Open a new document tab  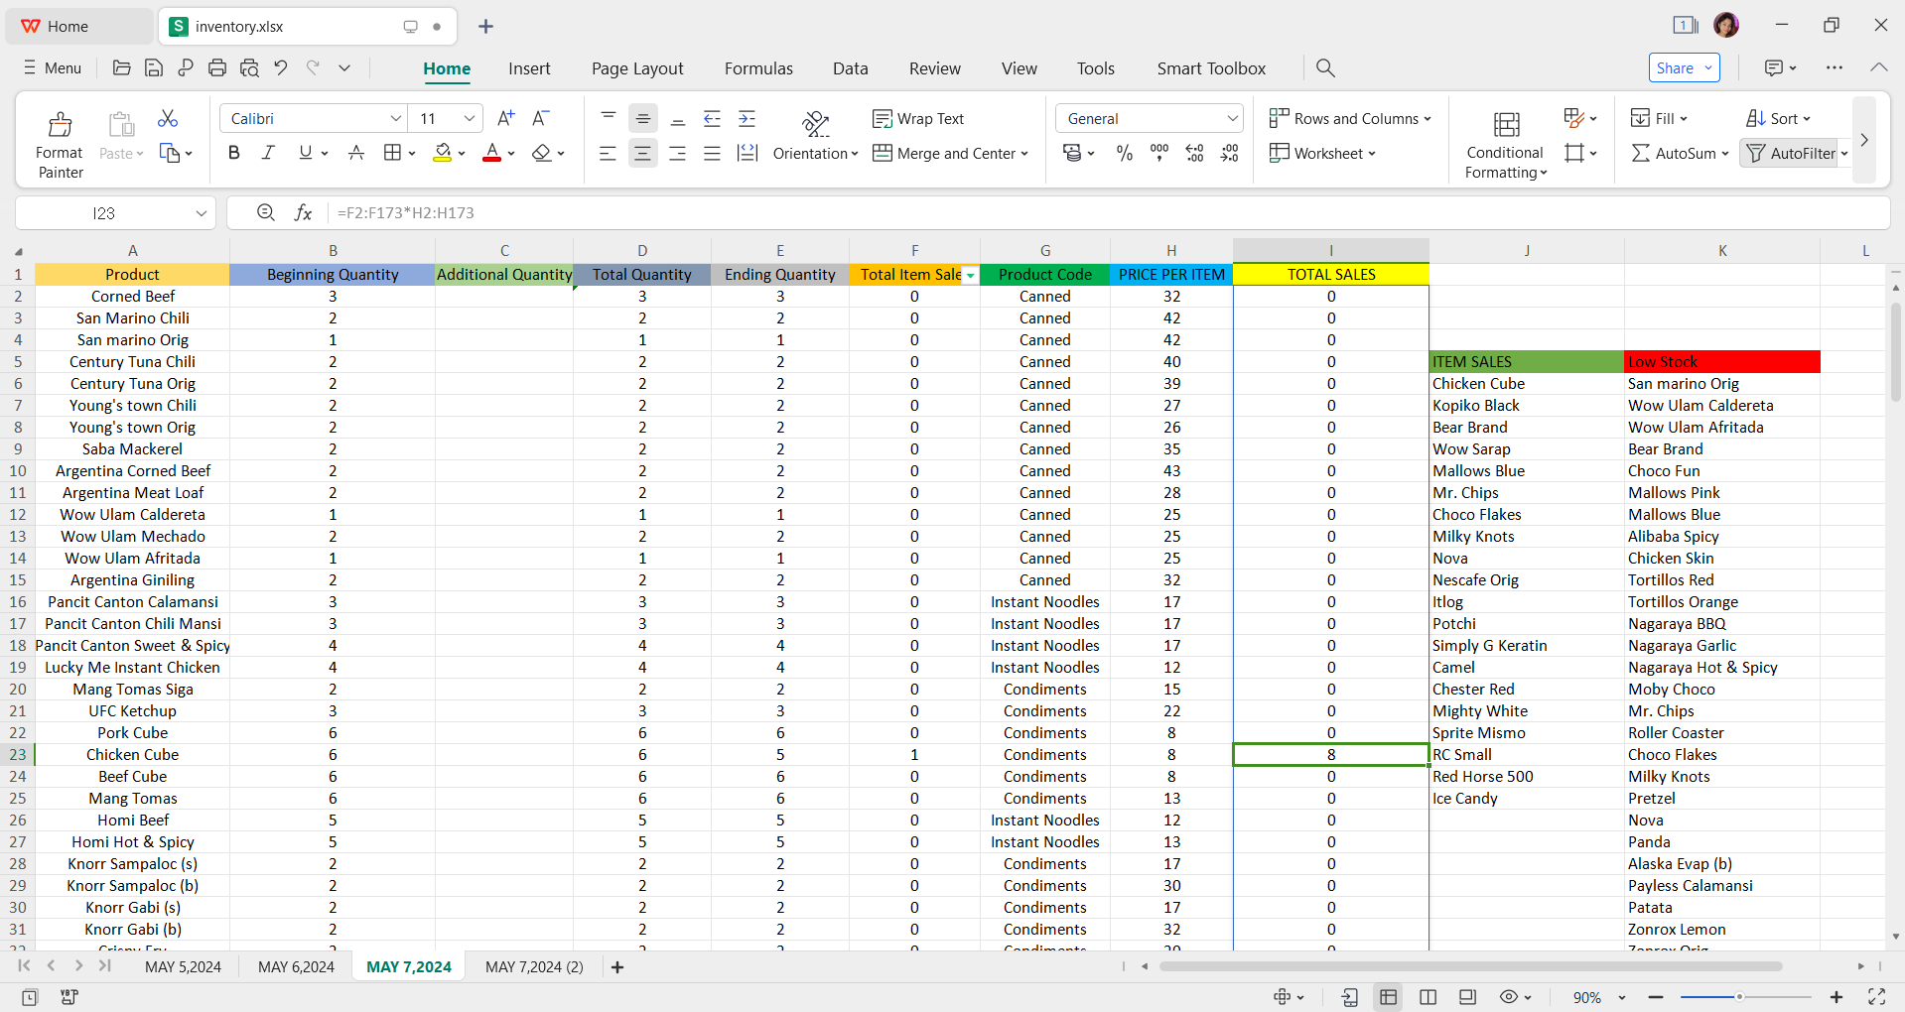click(x=485, y=26)
